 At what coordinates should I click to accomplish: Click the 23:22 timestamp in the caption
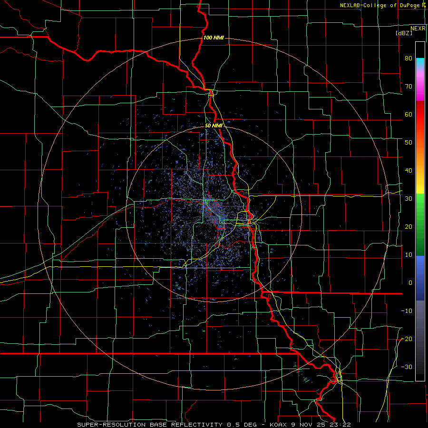point(340,425)
